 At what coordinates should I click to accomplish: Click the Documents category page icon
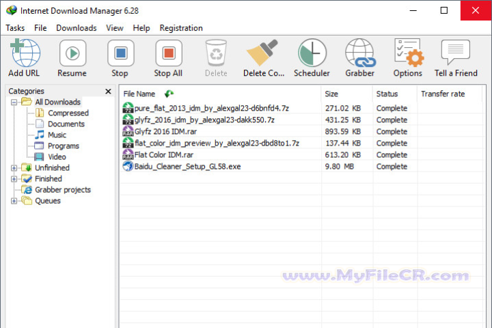pos(40,124)
